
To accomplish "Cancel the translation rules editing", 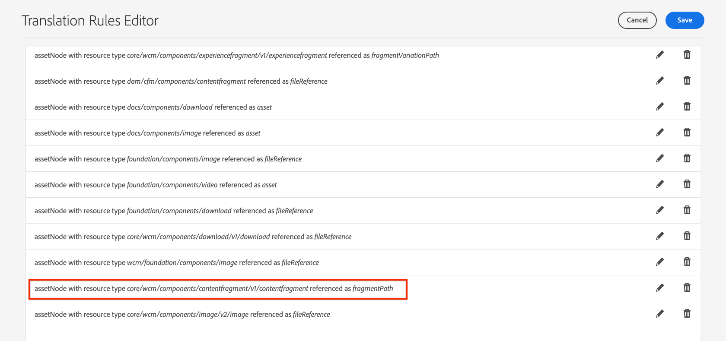I will point(637,20).
